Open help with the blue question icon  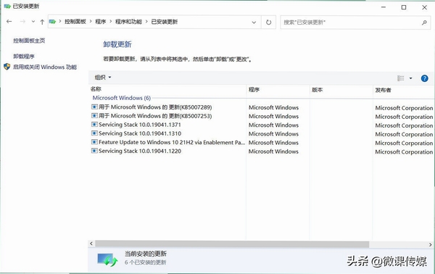pos(424,78)
